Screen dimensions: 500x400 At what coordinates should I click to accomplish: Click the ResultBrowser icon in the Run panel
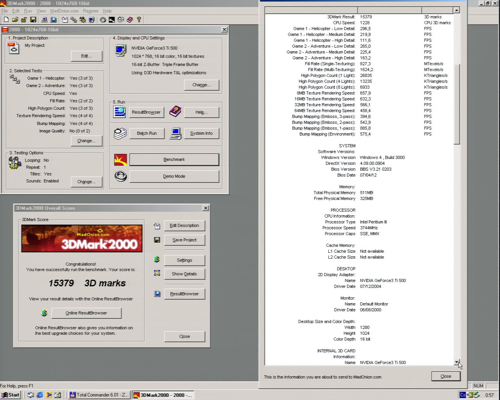(120, 112)
